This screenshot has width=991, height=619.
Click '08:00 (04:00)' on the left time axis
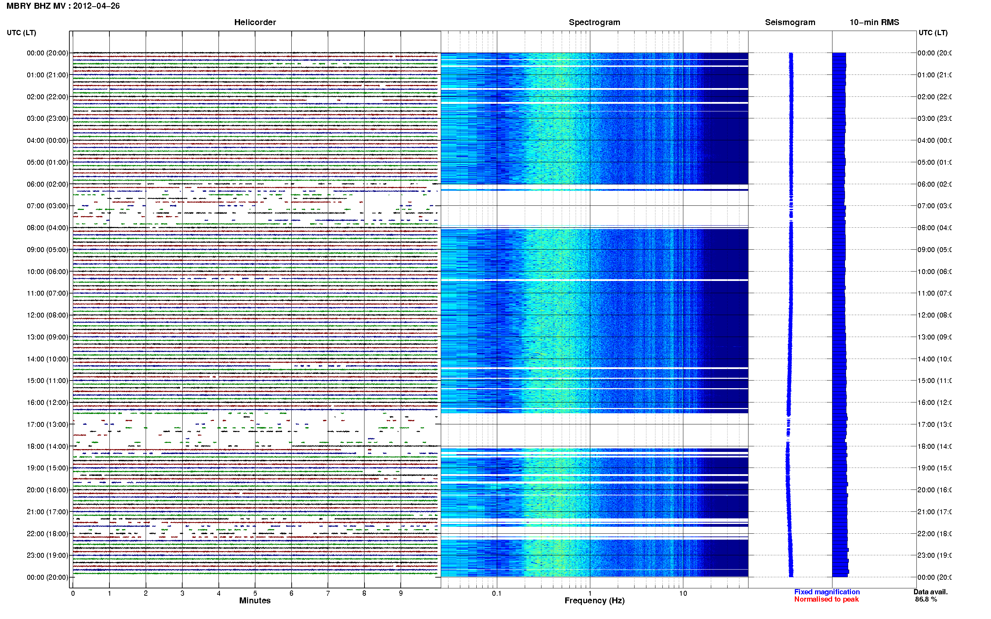[47, 228]
